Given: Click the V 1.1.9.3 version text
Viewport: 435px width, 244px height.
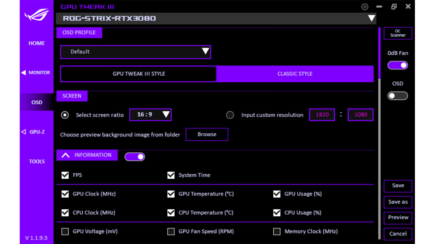Looking at the screenshot, I should click(36, 238).
